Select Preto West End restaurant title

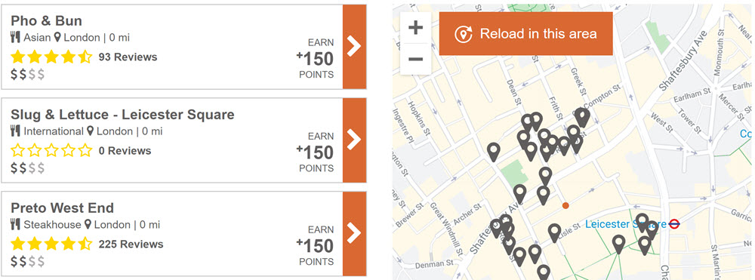62,208
